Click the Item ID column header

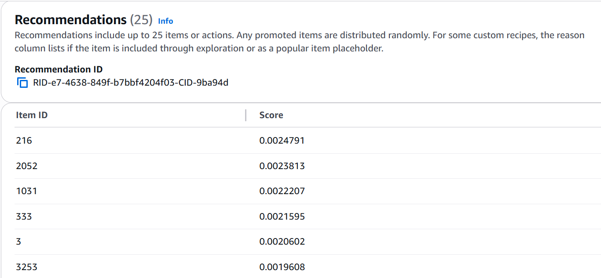coord(32,115)
